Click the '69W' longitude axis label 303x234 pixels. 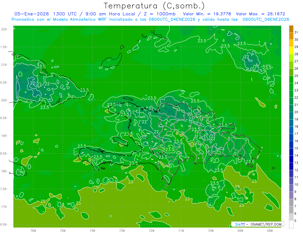point(240,230)
